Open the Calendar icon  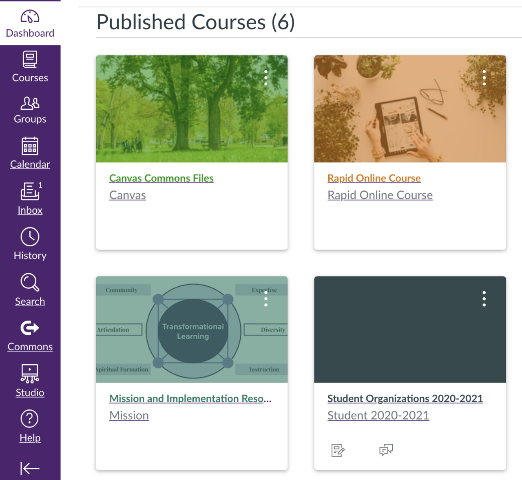tap(30, 146)
